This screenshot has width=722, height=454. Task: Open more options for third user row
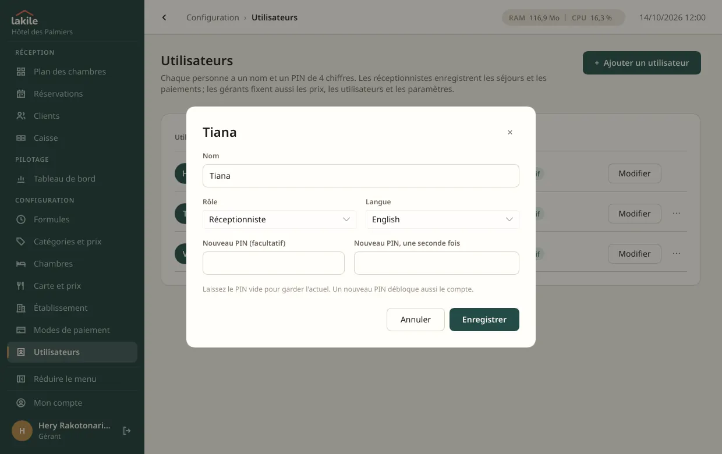(x=677, y=254)
